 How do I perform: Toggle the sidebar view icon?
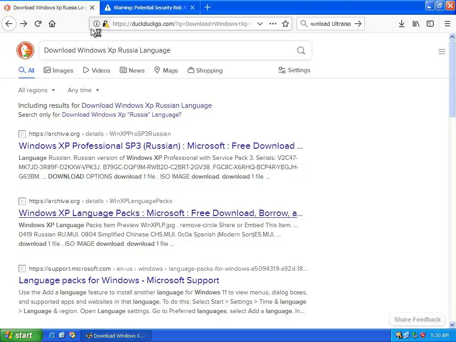[x=430, y=24]
